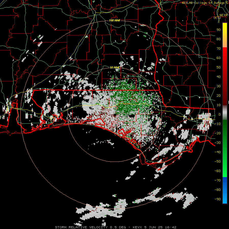Click the -90 value on velocity scale
Image resolution: width=229 pixels, height=229 pixels.
pos(218,199)
